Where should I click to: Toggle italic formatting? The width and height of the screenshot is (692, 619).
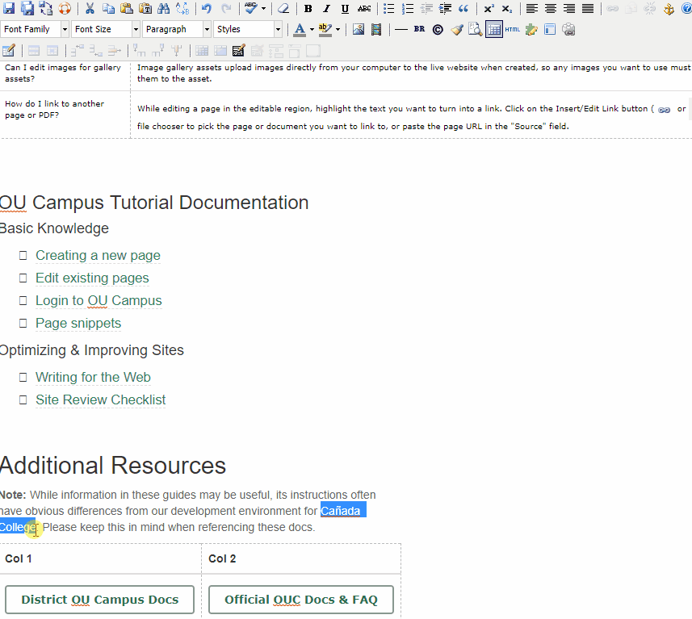tap(326, 8)
